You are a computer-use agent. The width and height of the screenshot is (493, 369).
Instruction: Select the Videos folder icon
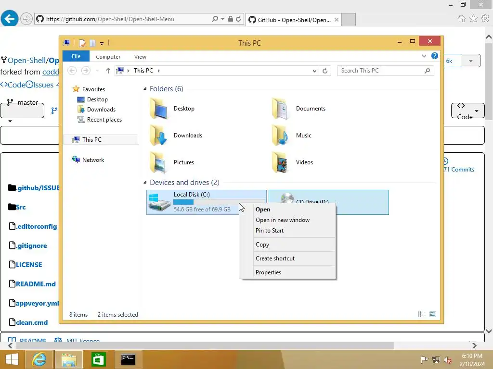click(x=281, y=162)
